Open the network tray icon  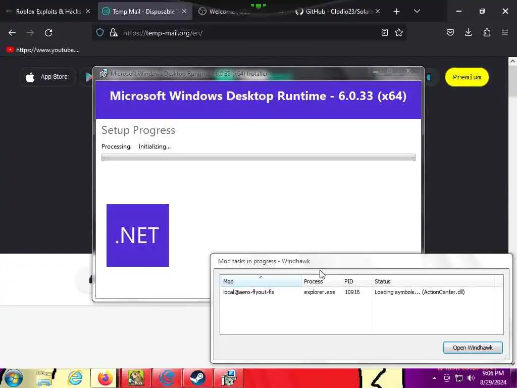pos(459,378)
